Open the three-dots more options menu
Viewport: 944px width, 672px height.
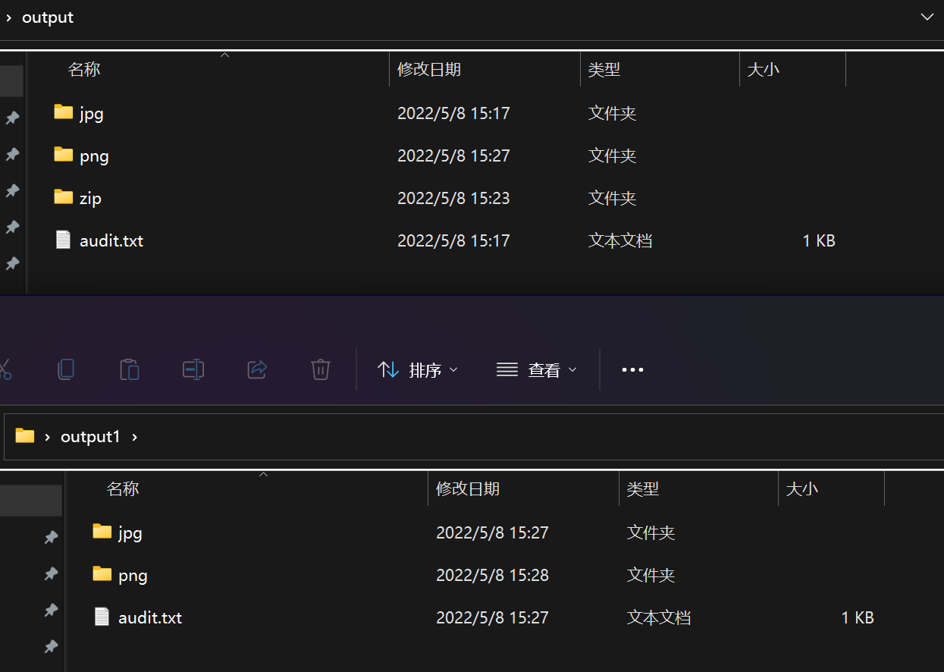(632, 369)
